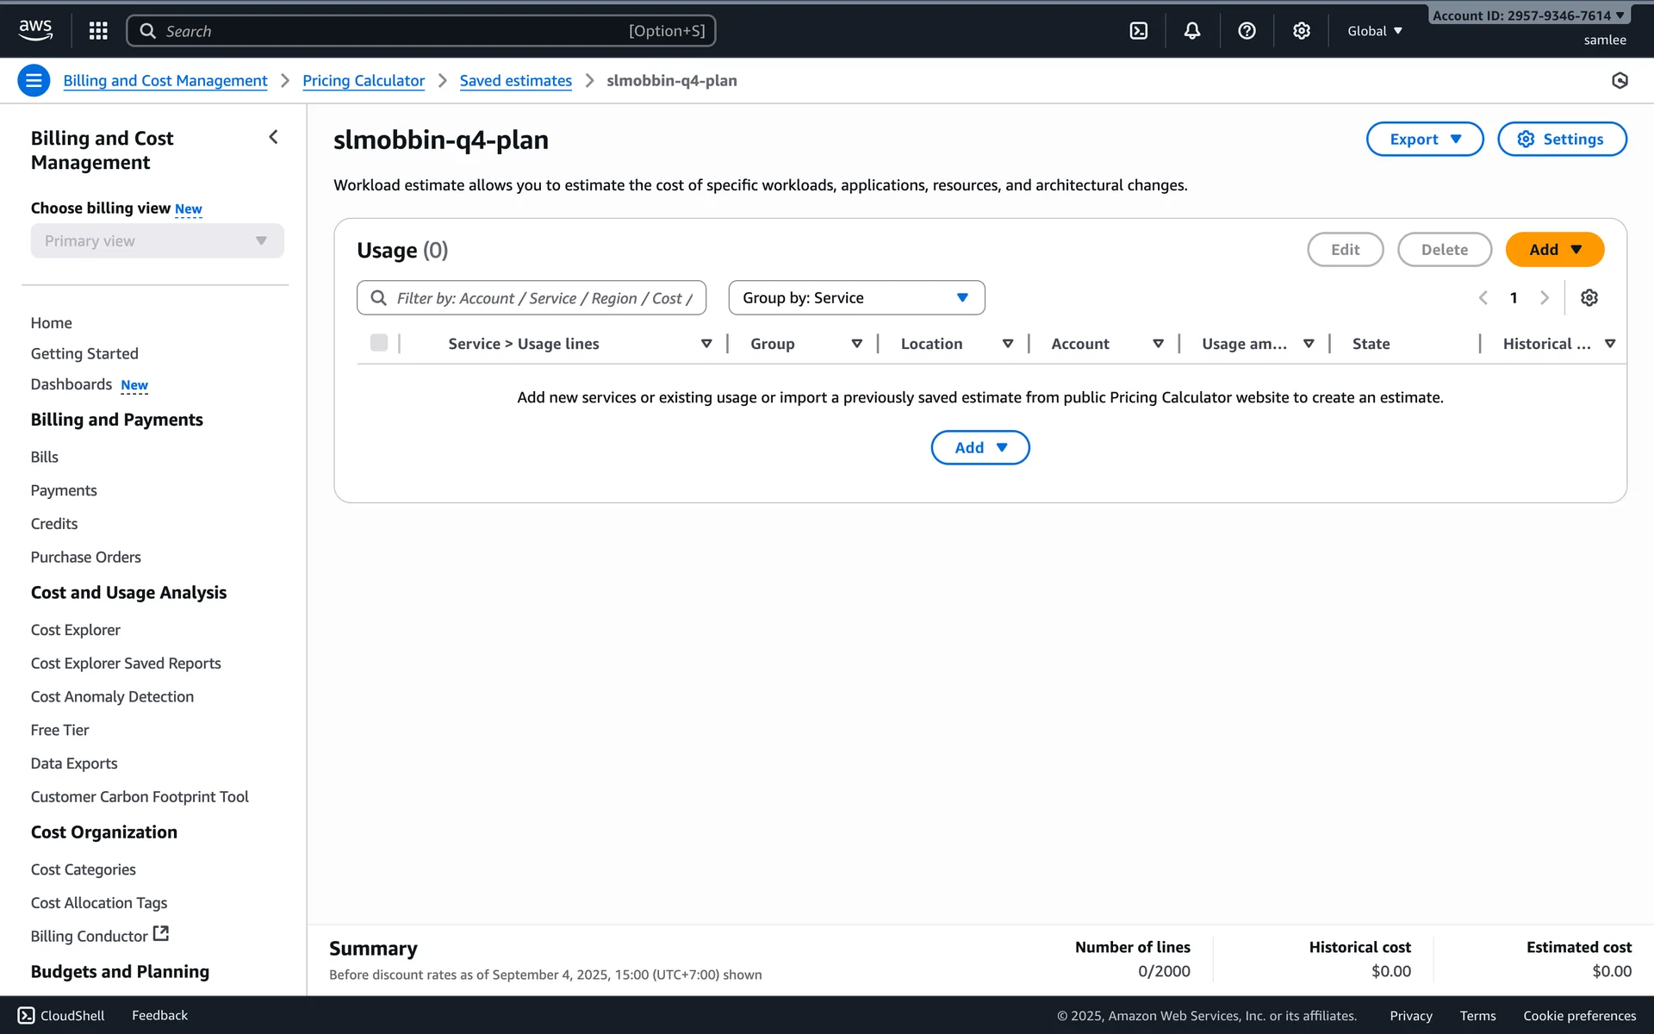
Task: Open table preferences gear icon
Action: 1589,298
